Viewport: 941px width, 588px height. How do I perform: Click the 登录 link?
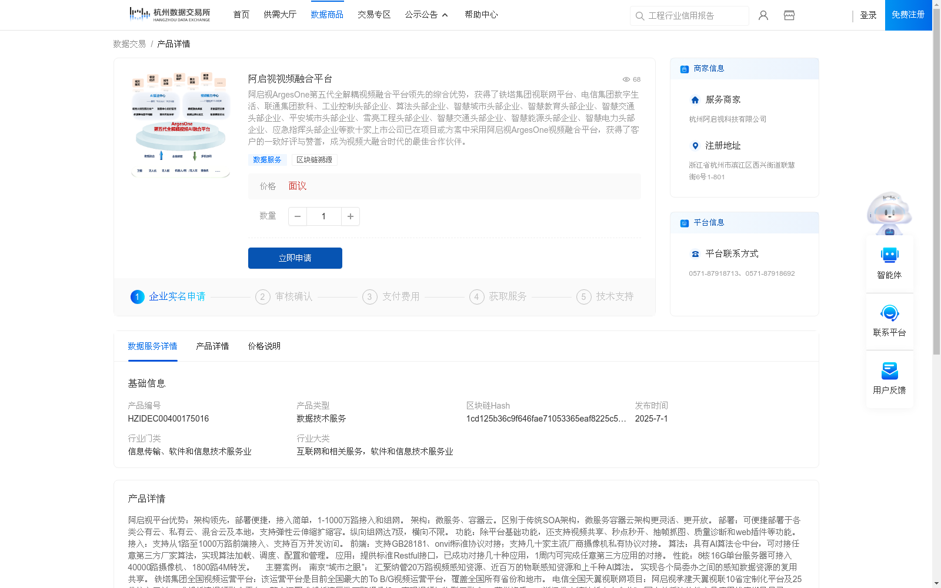point(868,15)
